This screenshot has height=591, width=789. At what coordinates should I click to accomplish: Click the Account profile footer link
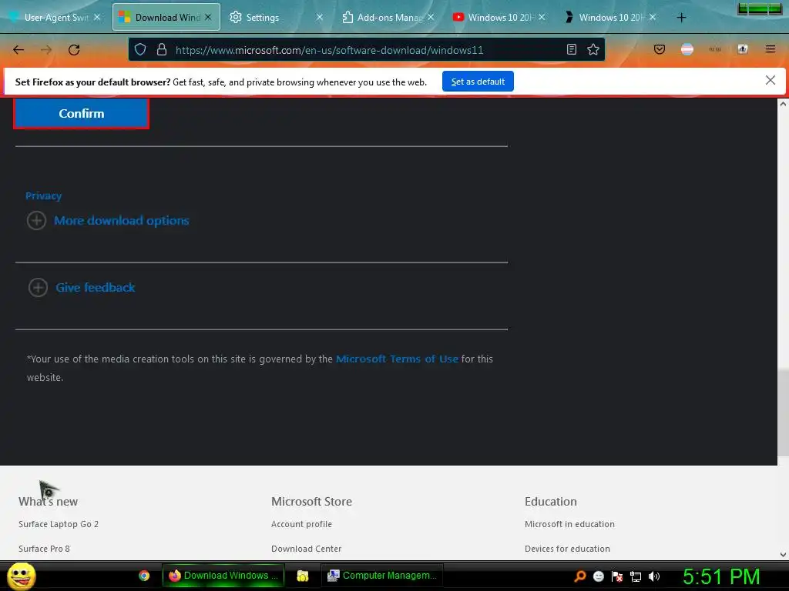(x=301, y=524)
